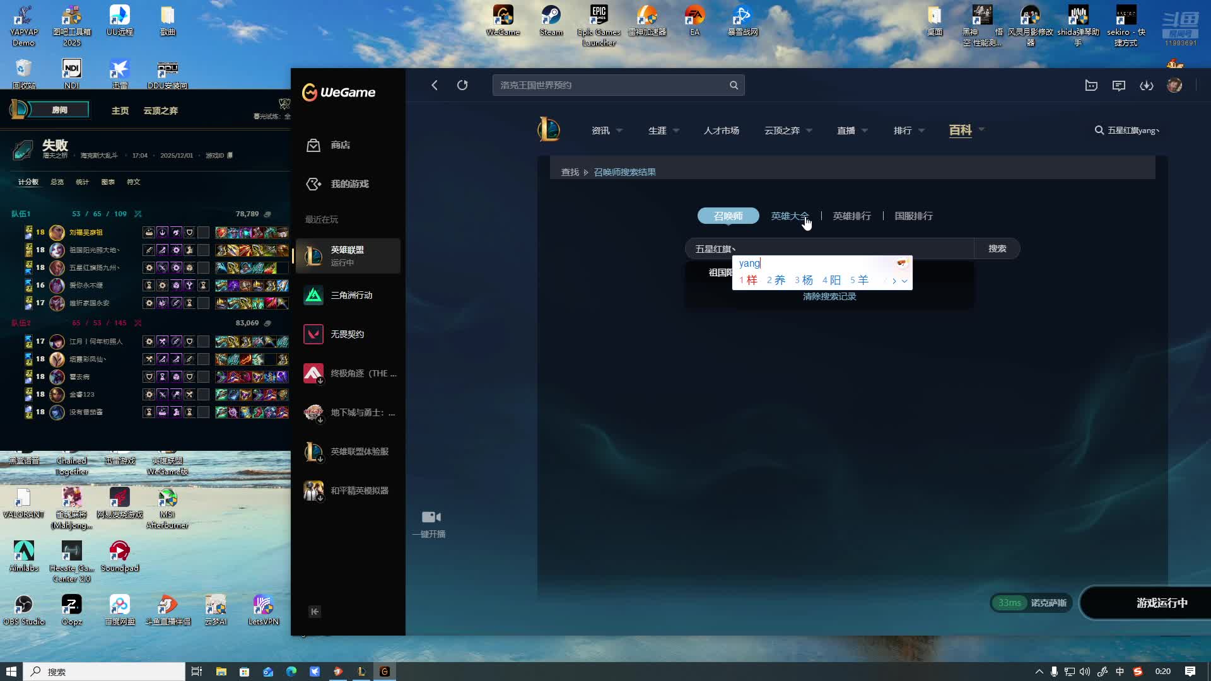Click the one-click broadcast camera icon
Image resolution: width=1211 pixels, height=681 pixels.
coord(431,517)
